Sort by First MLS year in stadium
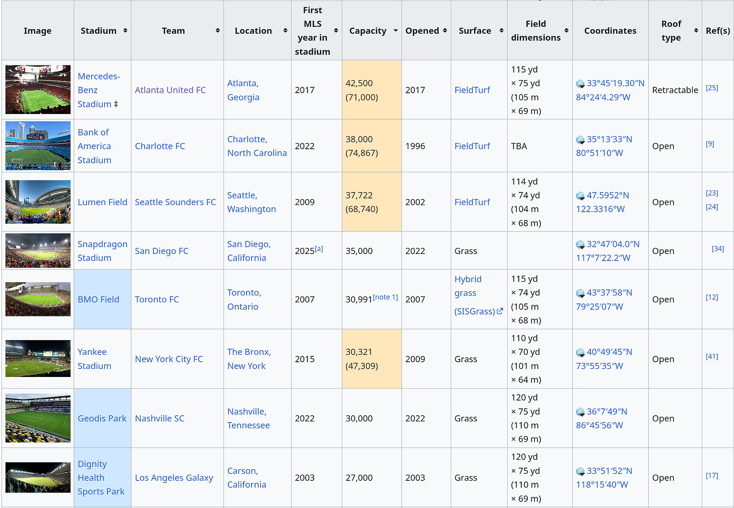Viewport: 734px width, 508px height. pyautogui.click(x=336, y=31)
